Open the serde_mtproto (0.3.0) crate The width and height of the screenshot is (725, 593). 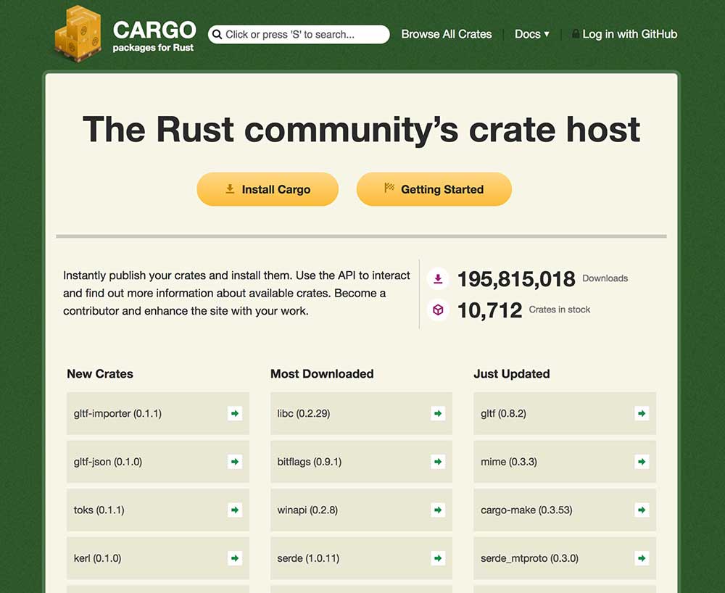click(565, 558)
